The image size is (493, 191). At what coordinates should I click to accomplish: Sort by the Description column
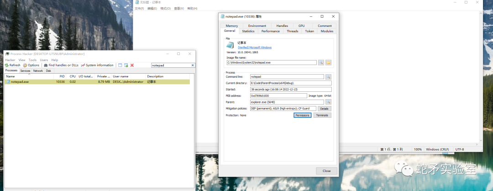(x=168, y=76)
